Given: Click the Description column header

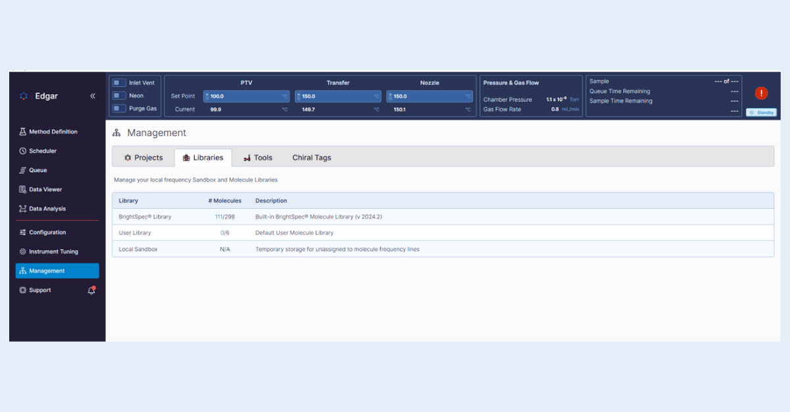Looking at the screenshot, I should (x=271, y=200).
